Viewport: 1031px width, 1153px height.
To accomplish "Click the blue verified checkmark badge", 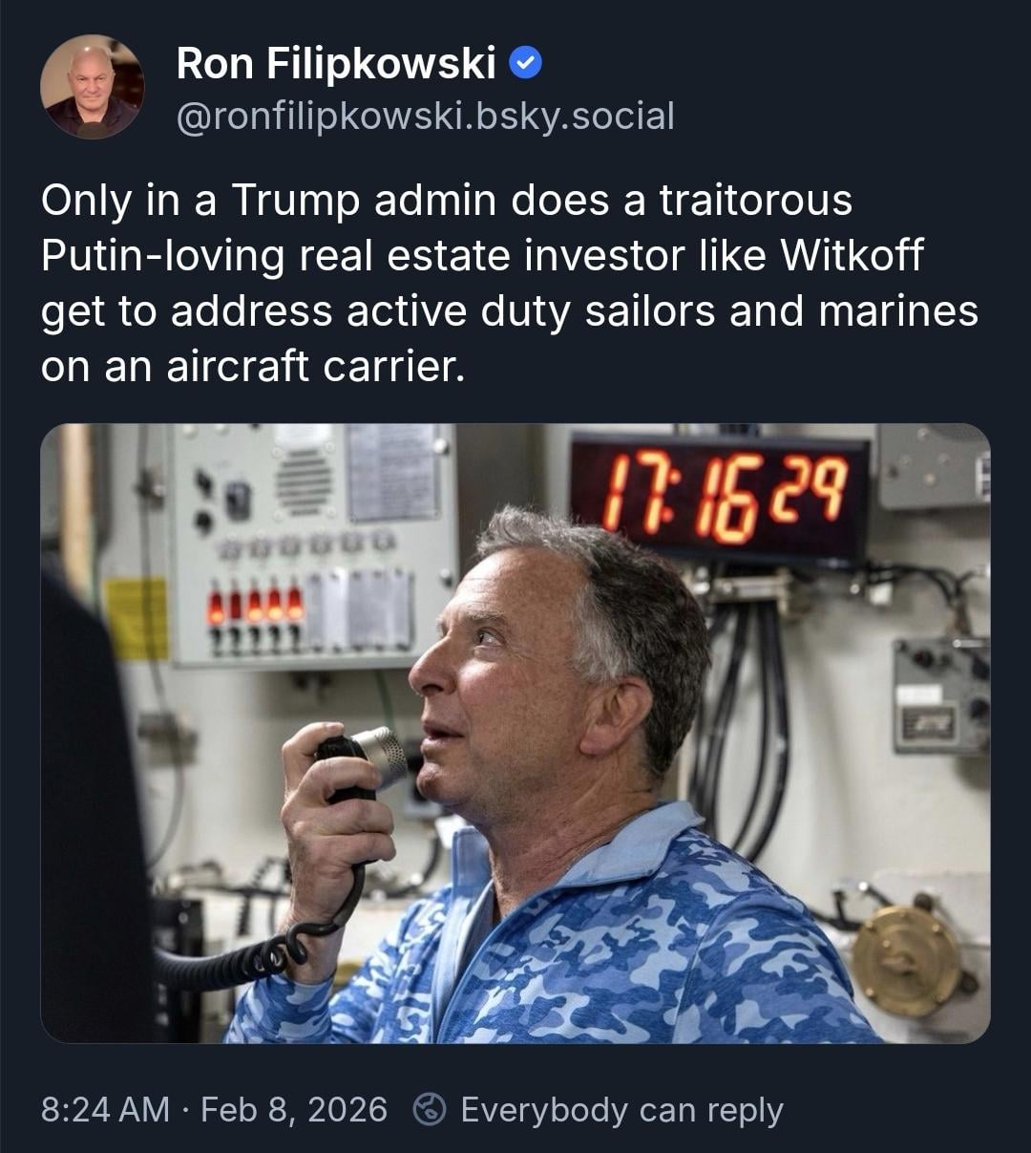I will (526, 64).
